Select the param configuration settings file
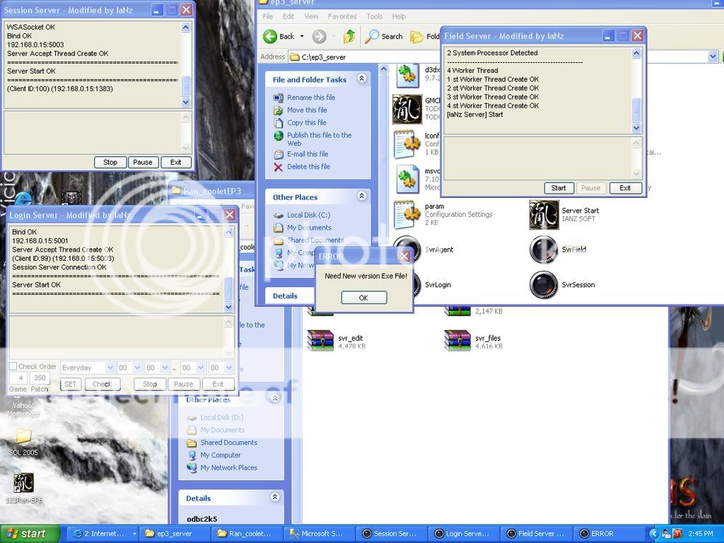The image size is (724, 543). click(x=407, y=214)
